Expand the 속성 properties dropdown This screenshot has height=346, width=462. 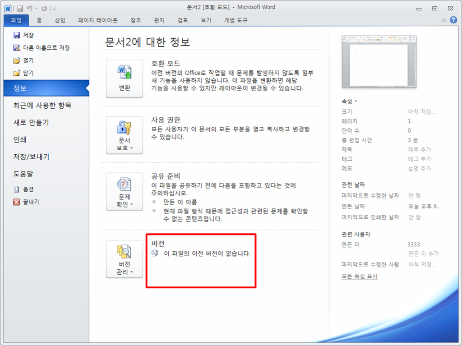(349, 101)
